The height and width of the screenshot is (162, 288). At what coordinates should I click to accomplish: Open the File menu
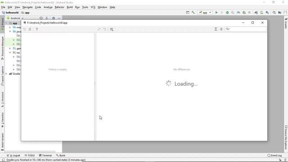[3, 7]
